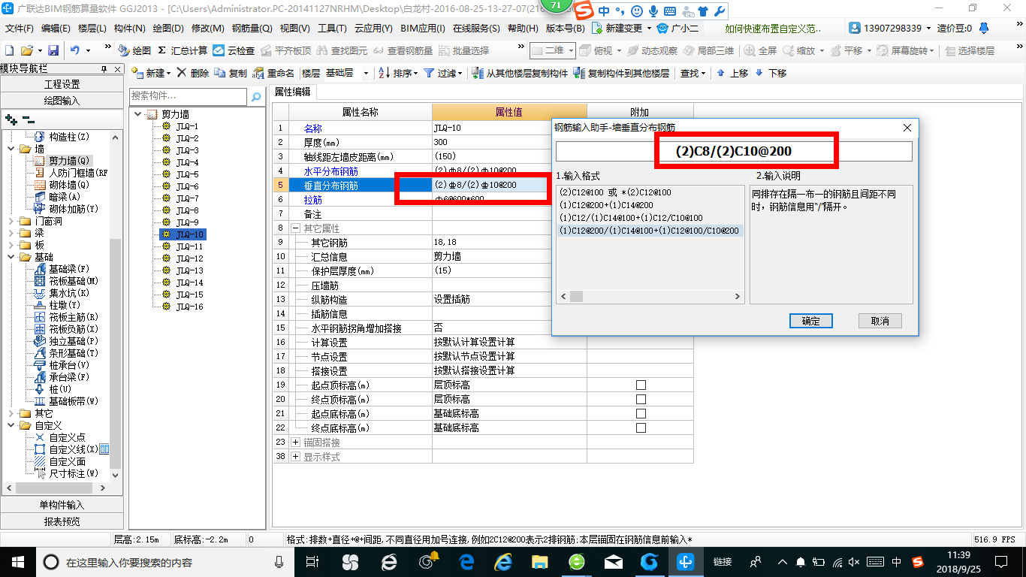Open the 过滤 filter dropdown
This screenshot has width=1026, height=577.
point(443,73)
